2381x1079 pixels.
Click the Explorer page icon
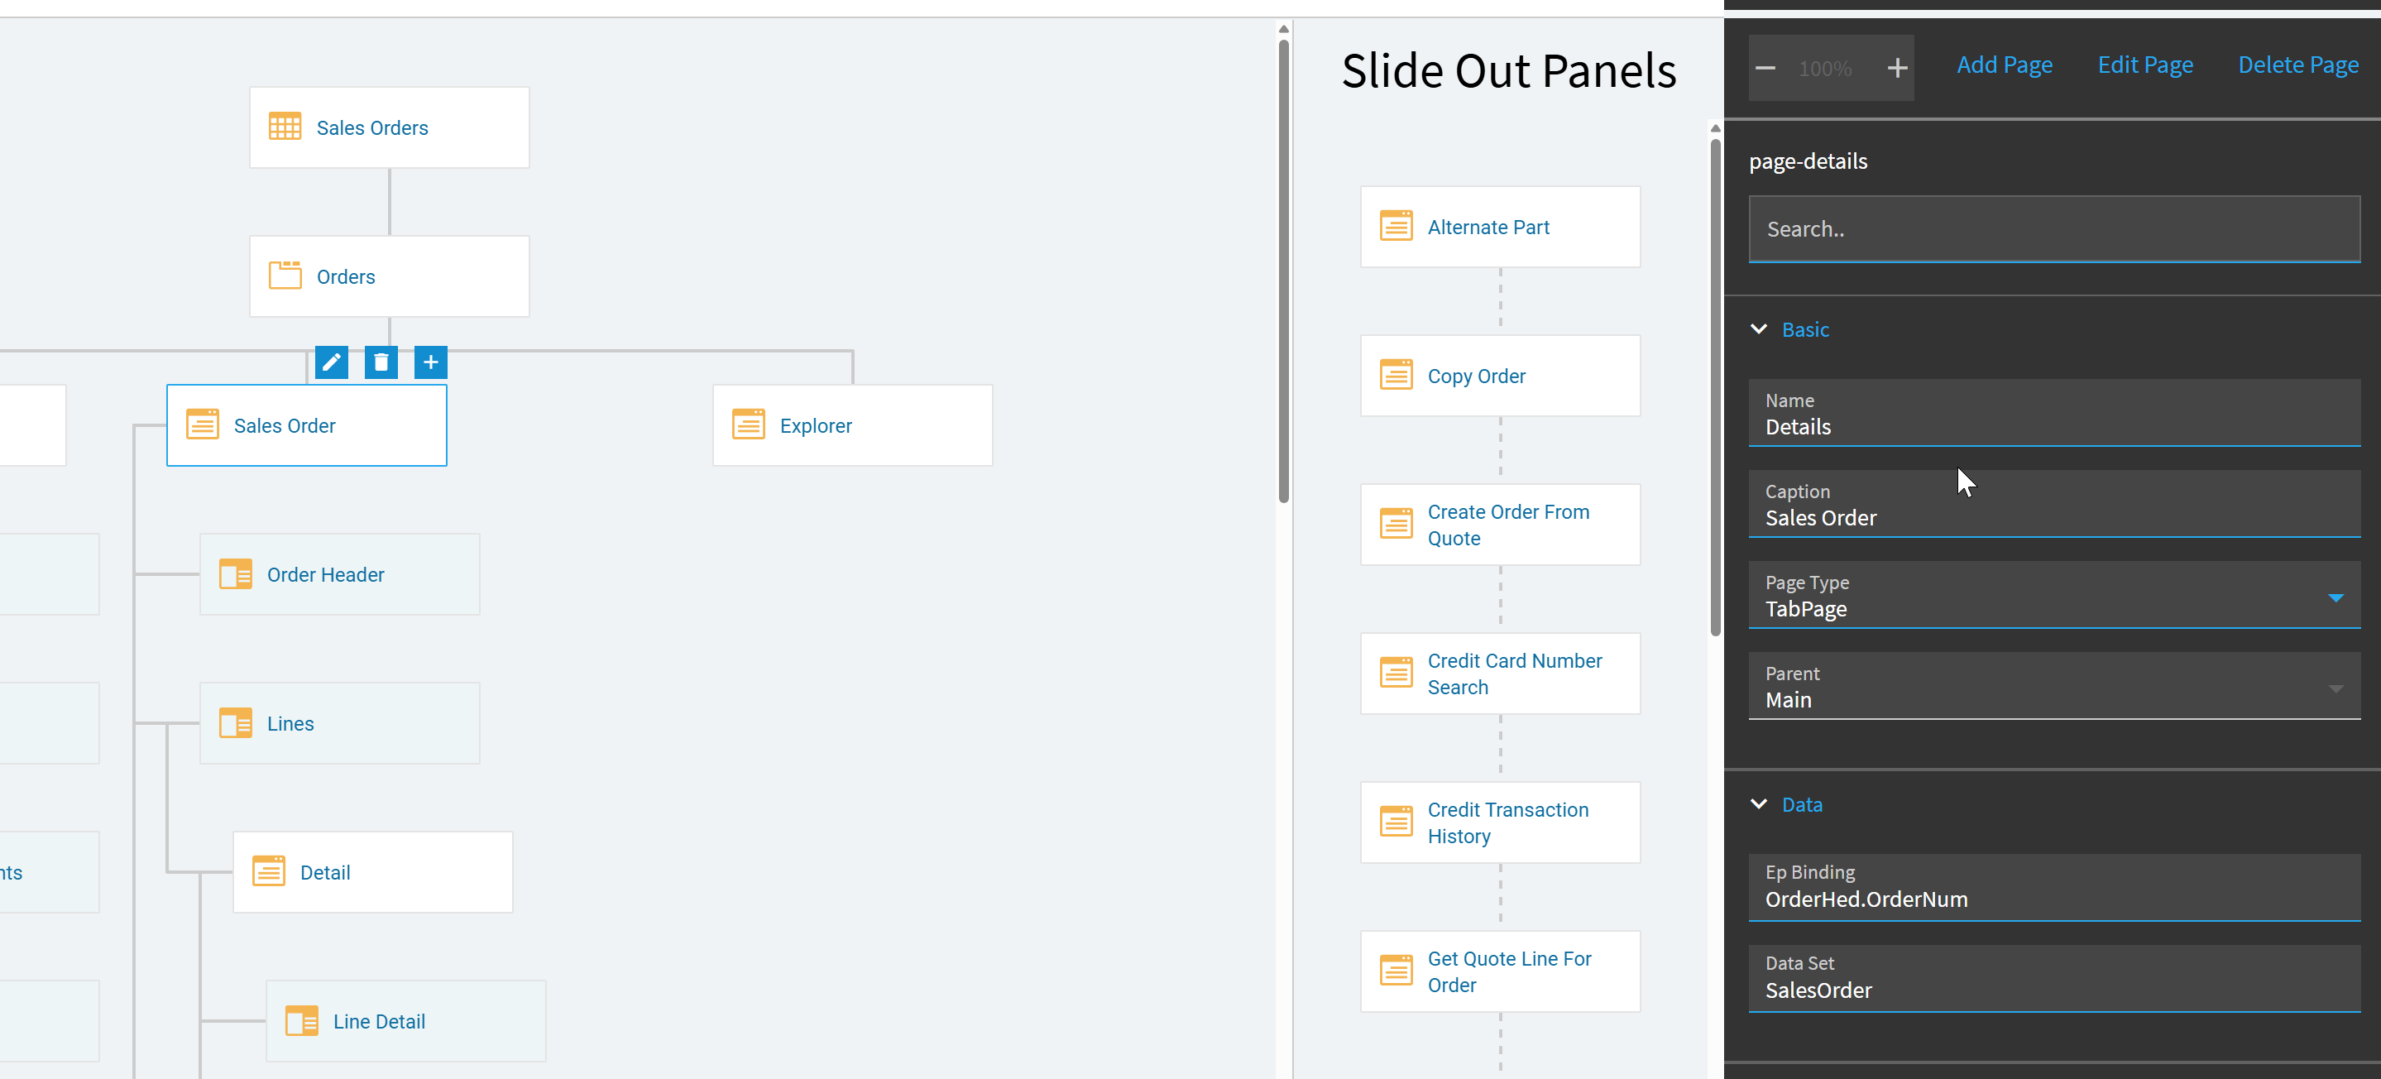(x=748, y=425)
